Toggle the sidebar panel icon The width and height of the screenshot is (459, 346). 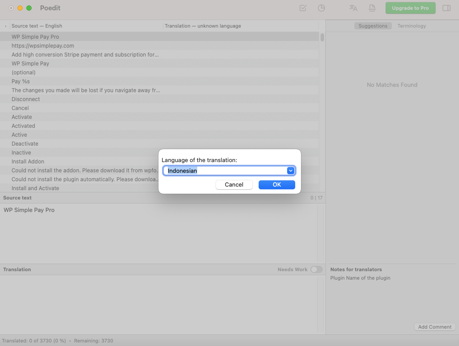pyautogui.click(x=446, y=8)
